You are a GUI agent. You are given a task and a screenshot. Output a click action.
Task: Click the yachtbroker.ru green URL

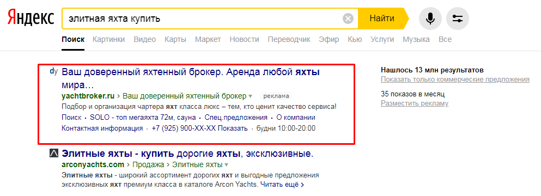(x=88, y=96)
